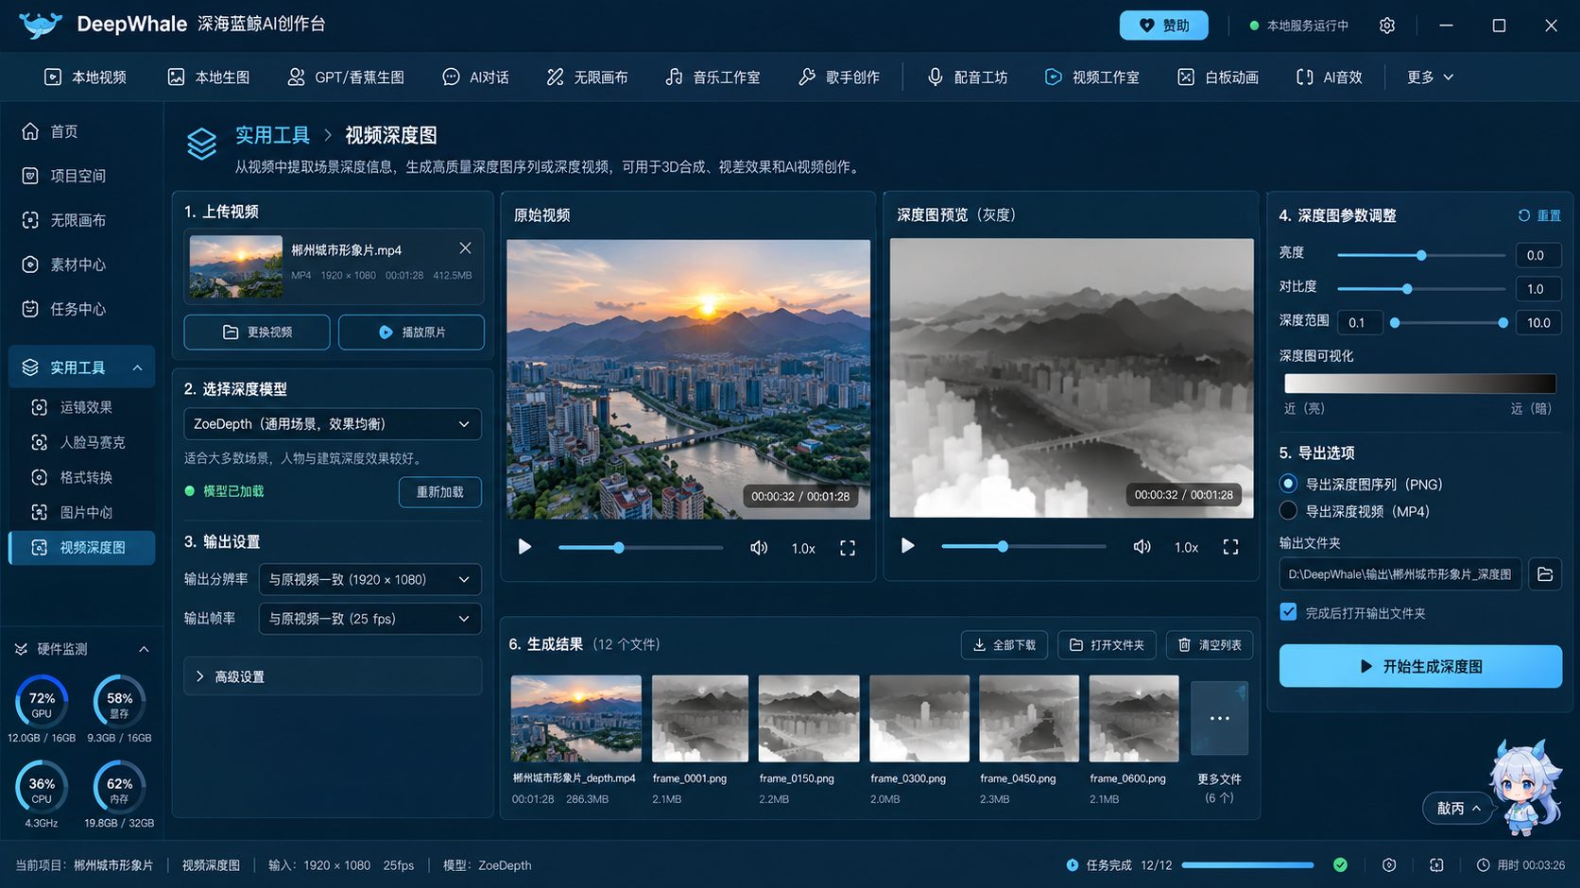This screenshot has height=888, width=1580.
Task: Browse output folder icon button
Action: coord(1545,573)
